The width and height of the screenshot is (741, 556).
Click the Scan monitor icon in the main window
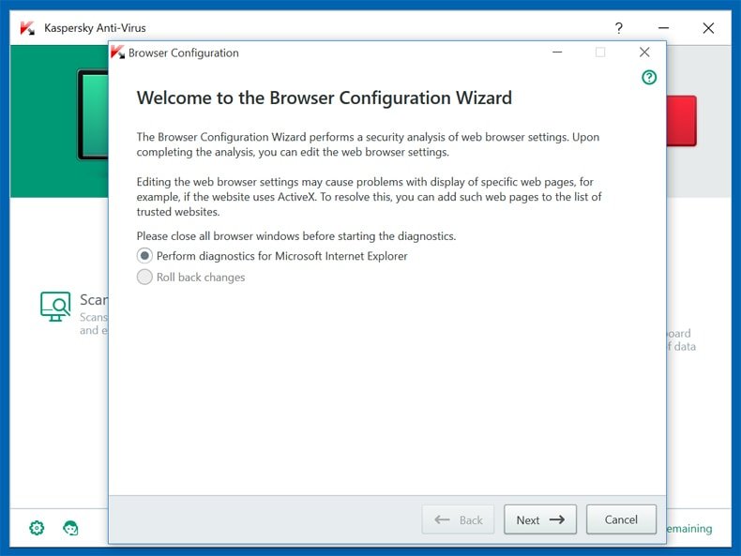click(55, 306)
